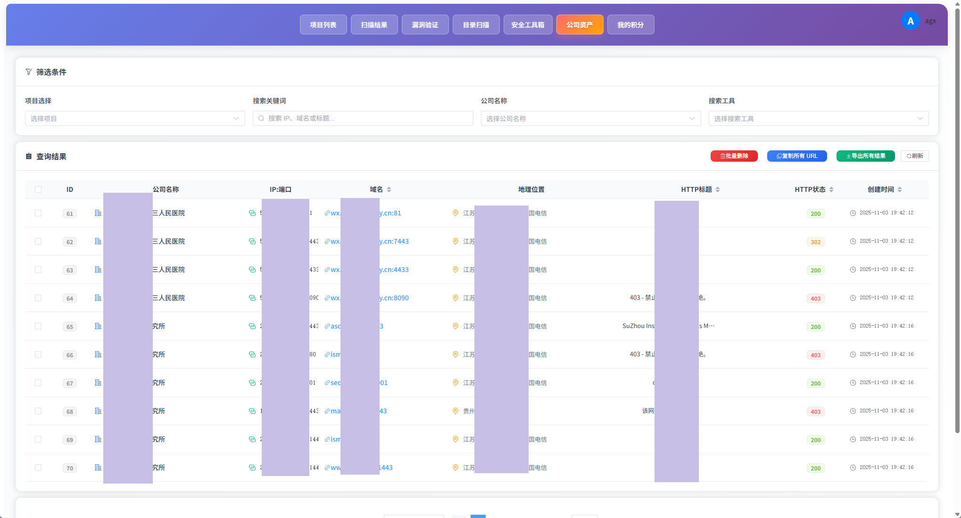Viewport: 961px width, 518px height.
Task: Sort by HTTP状态 column arrows
Action: click(x=831, y=189)
